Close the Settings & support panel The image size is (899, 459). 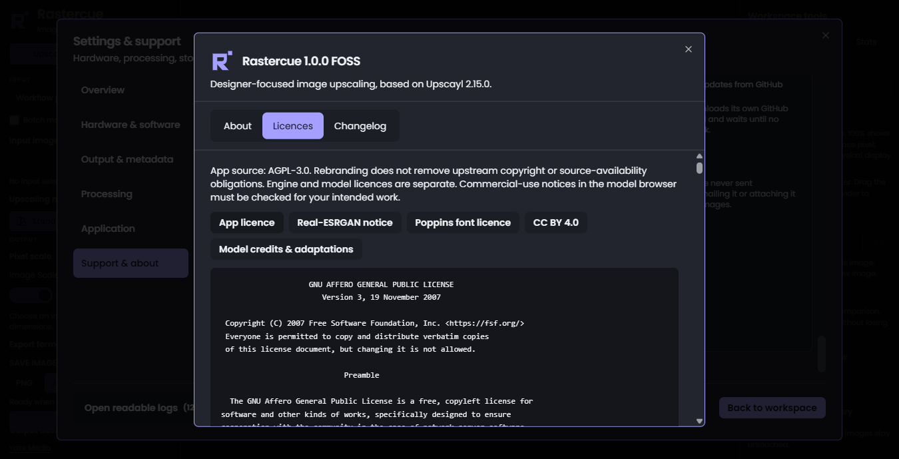tap(826, 35)
